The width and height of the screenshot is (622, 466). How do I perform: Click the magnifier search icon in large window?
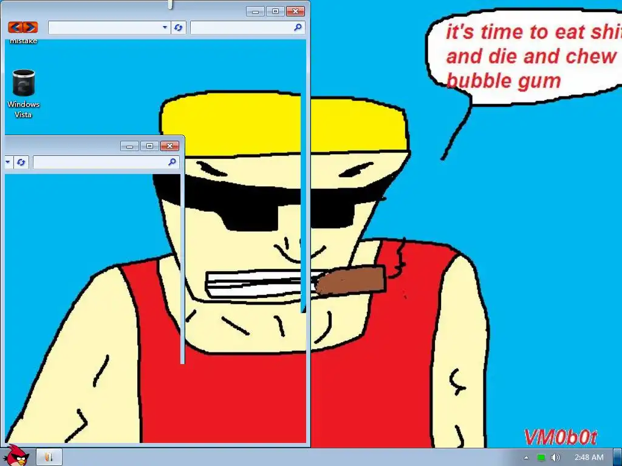298,27
